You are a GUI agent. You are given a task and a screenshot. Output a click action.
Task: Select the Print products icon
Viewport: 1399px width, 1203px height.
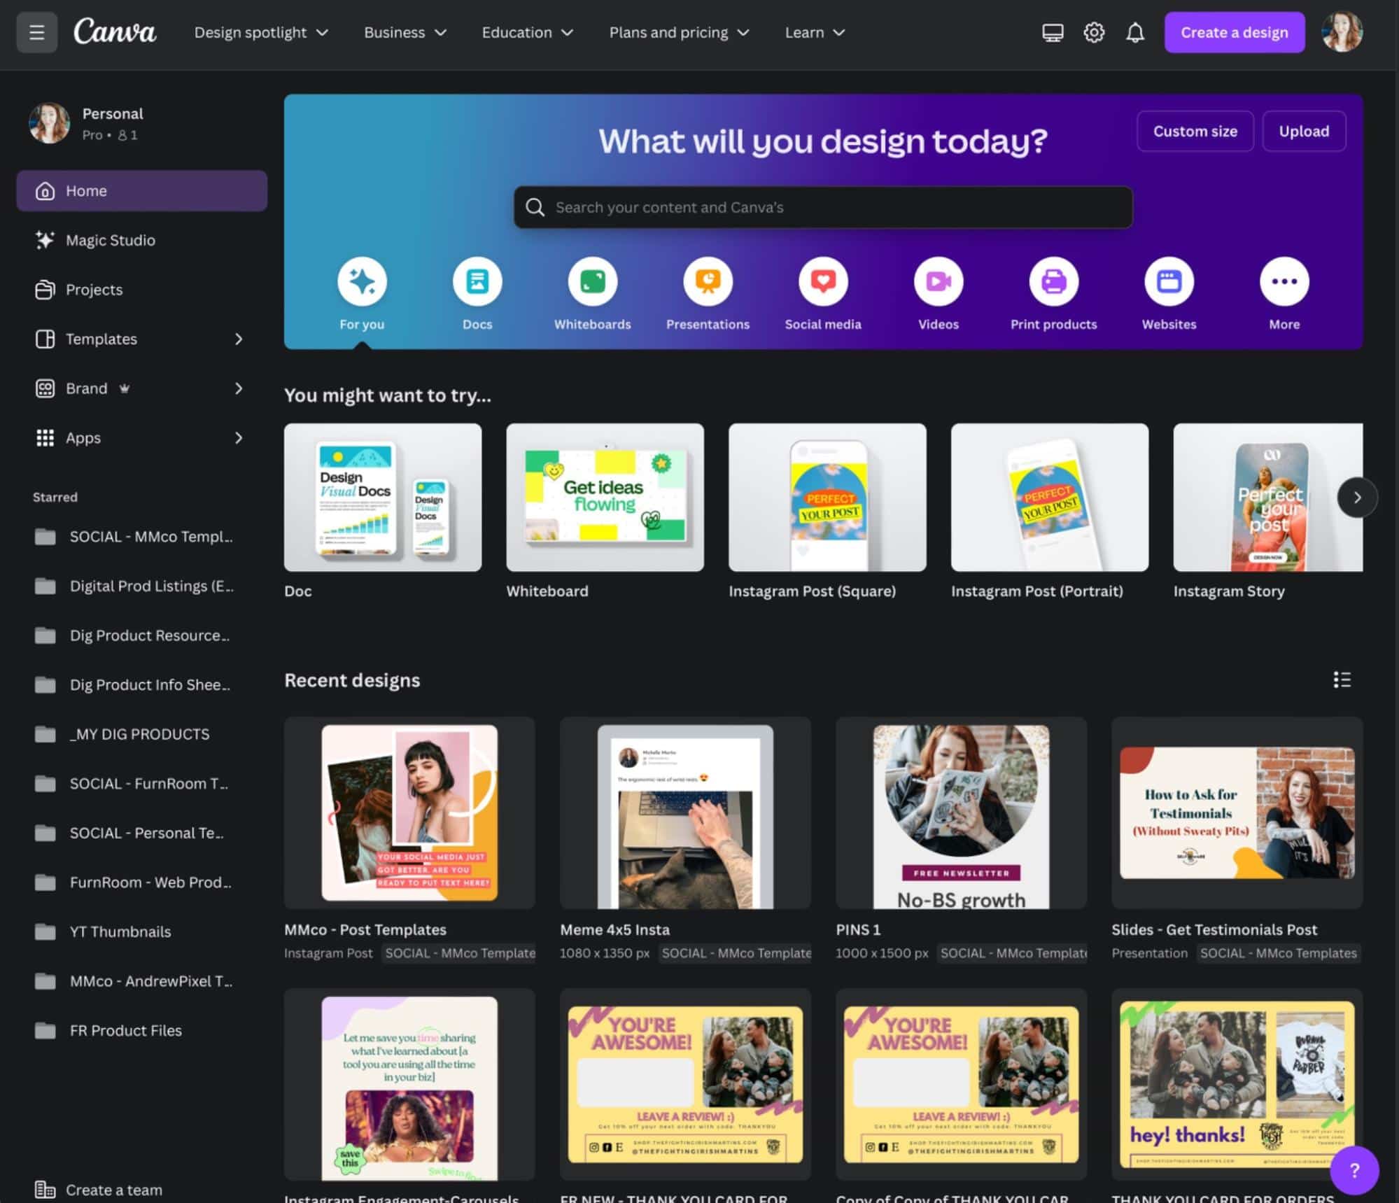[1053, 281]
